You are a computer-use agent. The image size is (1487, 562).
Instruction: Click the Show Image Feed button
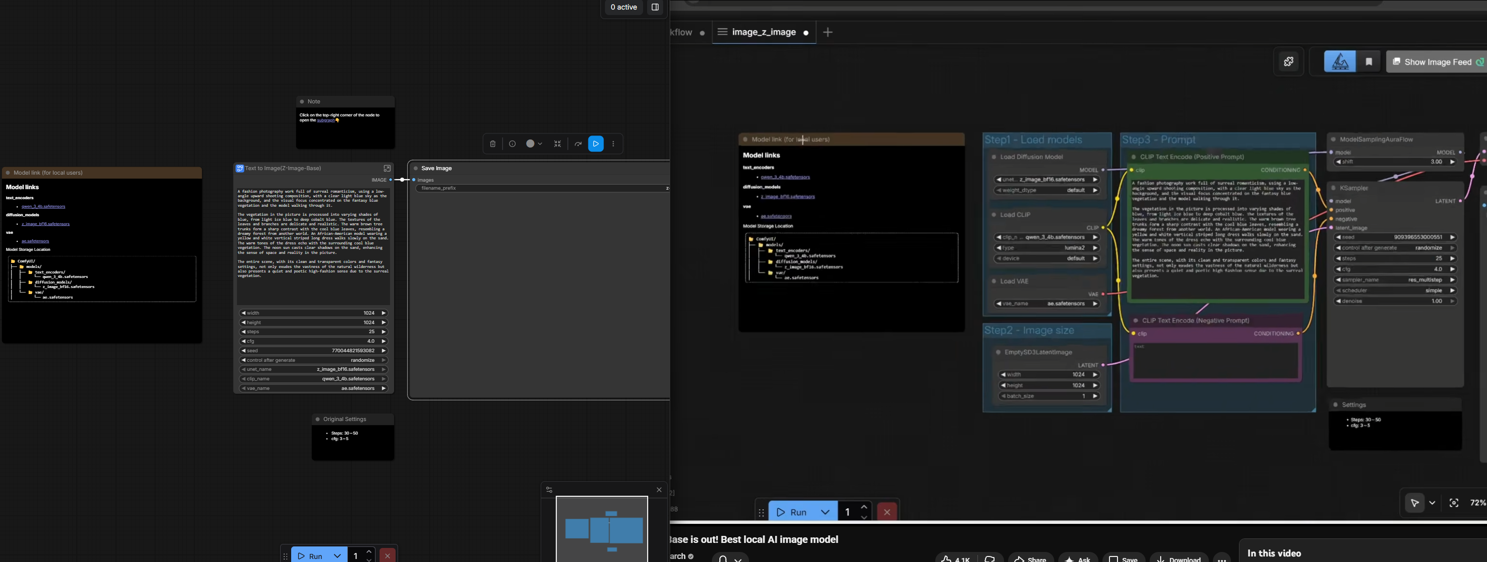pos(1437,62)
